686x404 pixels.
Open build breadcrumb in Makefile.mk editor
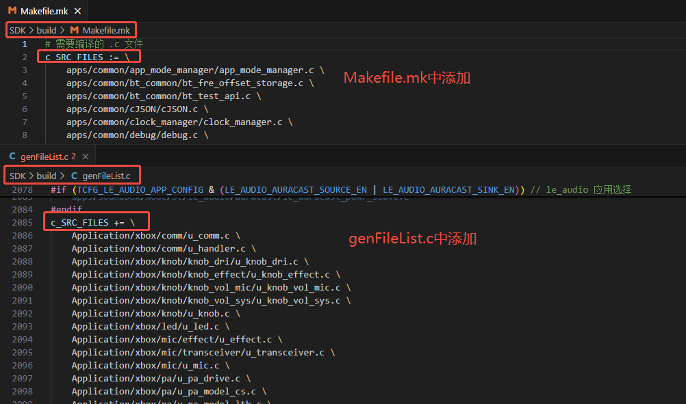pos(47,30)
